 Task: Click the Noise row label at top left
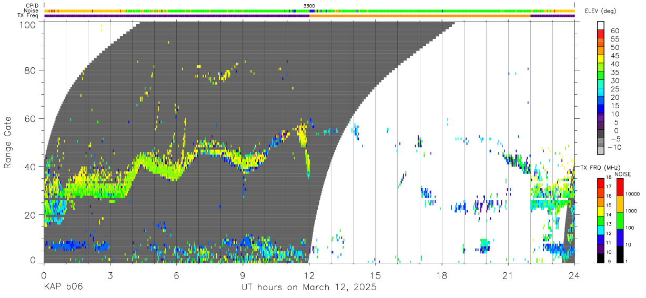tap(30, 11)
